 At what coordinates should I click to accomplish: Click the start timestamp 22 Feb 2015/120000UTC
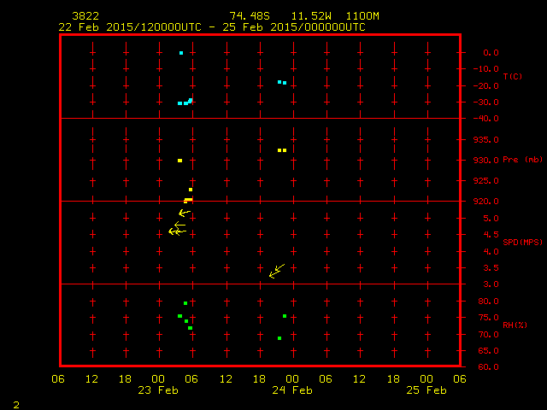click(x=130, y=27)
